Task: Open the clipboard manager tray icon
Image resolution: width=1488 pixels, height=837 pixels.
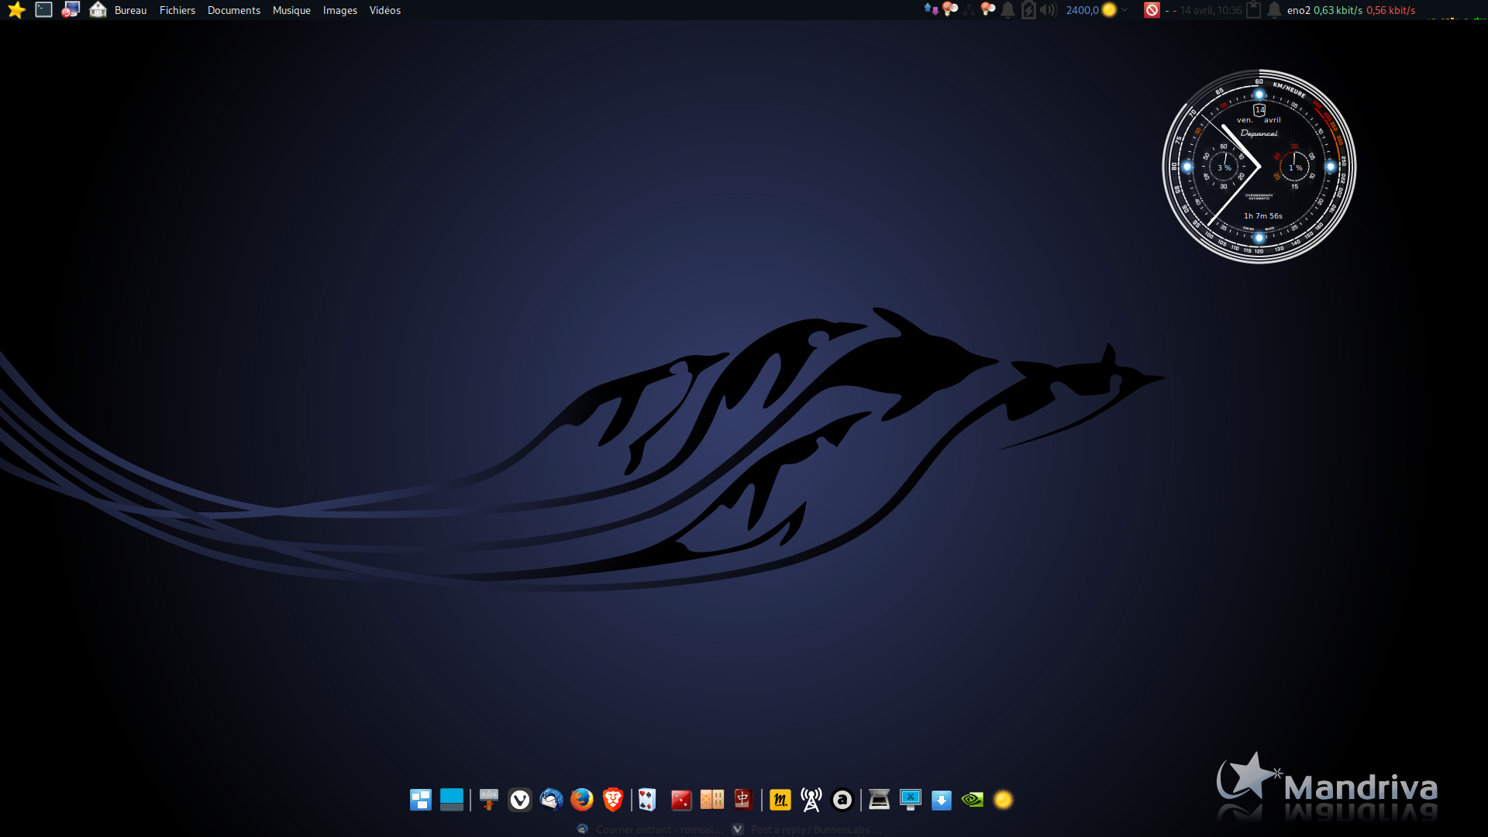Action: (x=1253, y=10)
